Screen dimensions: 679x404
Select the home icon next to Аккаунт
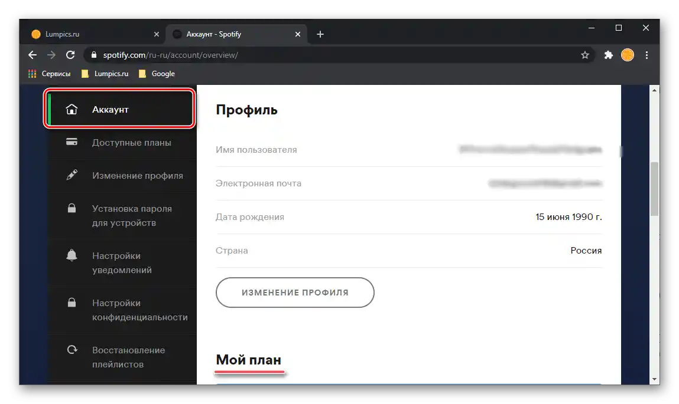[x=72, y=109]
